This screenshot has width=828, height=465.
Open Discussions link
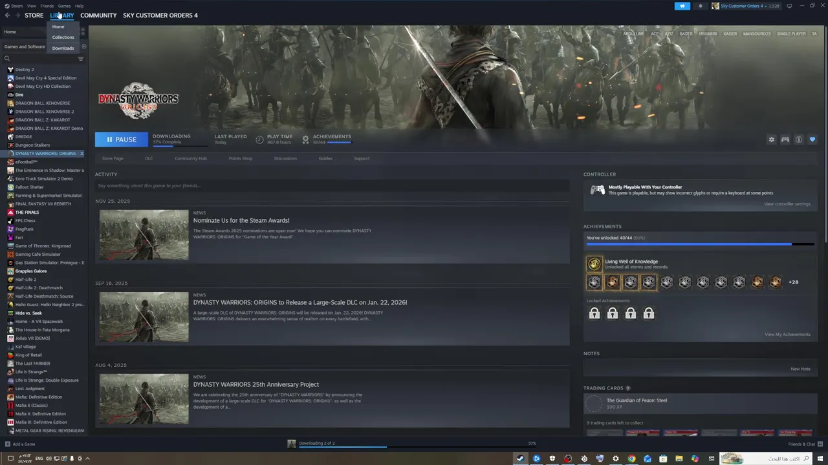pos(285,158)
